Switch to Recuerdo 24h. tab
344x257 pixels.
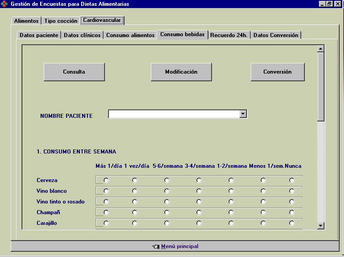[229, 35]
